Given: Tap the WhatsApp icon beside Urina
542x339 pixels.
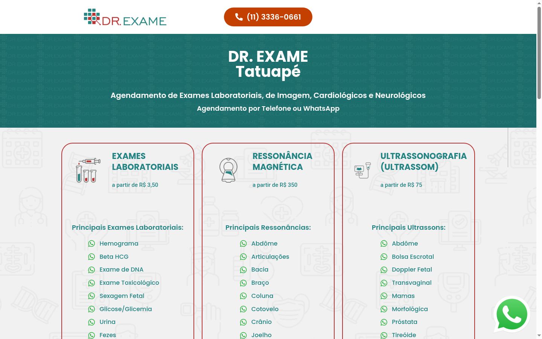Looking at the screenshot, I should (x=91, y=322).
